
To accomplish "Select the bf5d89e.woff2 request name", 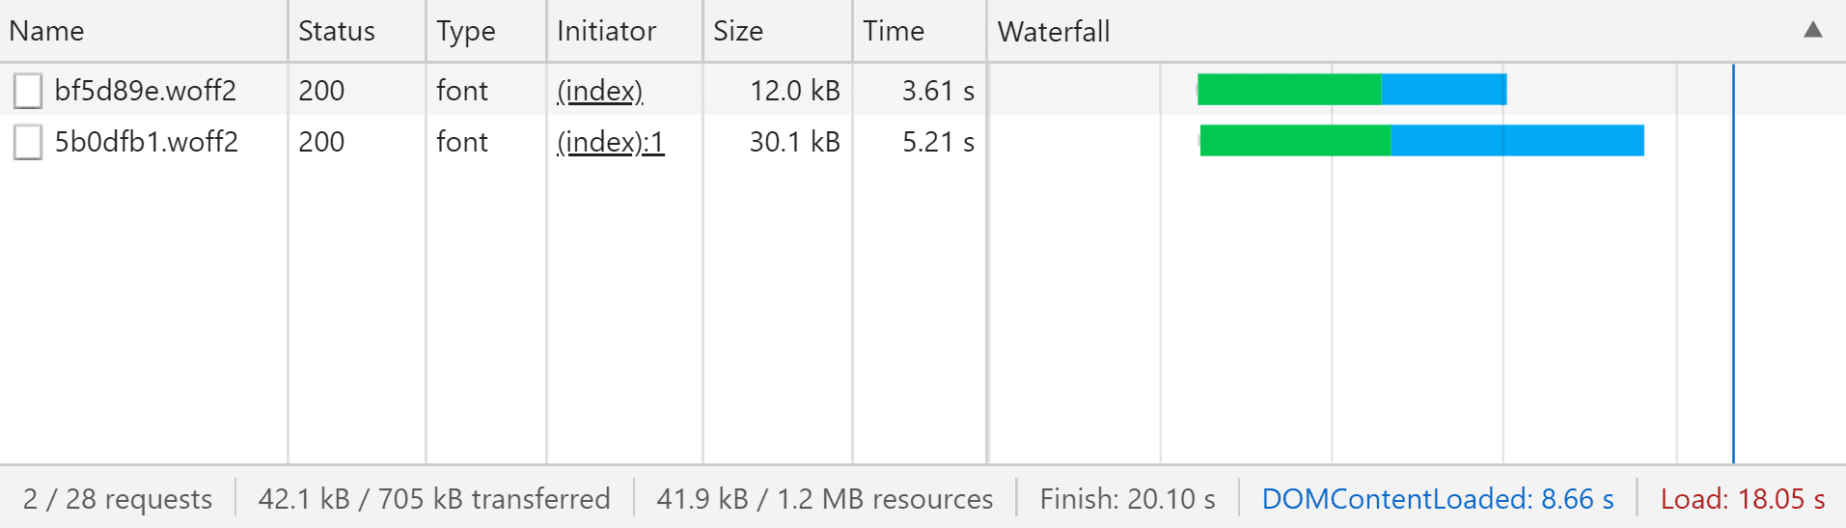I will pos(145,91).
